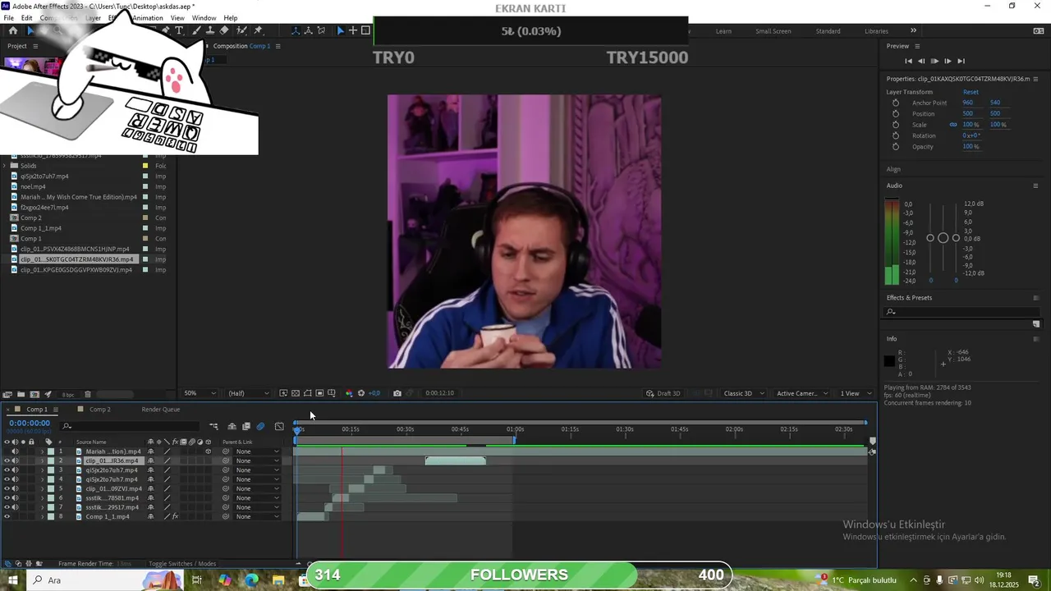Expand the Solids folder in Project

5,166
